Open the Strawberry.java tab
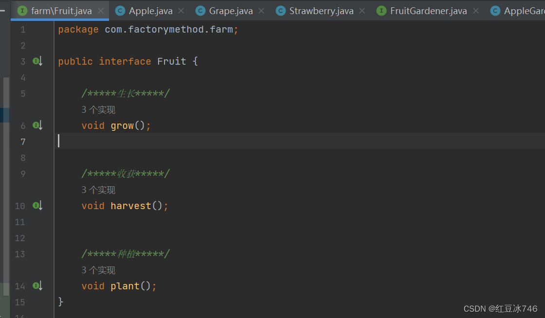Image resolution: width=545 pixels, height=318 pixels. click(x=321, y=11)
